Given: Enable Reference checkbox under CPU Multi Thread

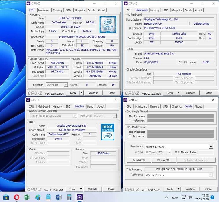Looking at the screenshot, I should click(130, 136).
